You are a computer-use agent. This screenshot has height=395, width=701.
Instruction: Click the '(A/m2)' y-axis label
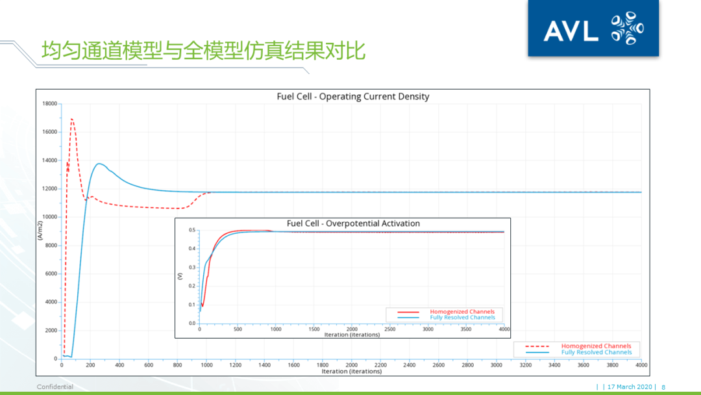pos(40,231)
